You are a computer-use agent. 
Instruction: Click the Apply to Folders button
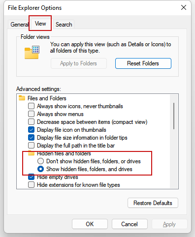tap(79, 63)
